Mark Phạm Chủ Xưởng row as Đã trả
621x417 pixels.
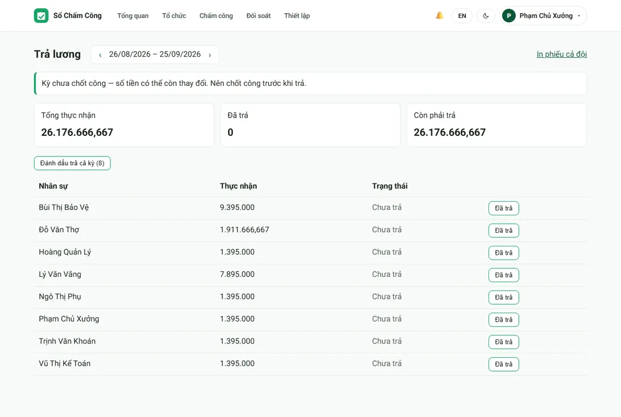click(503, 320)
